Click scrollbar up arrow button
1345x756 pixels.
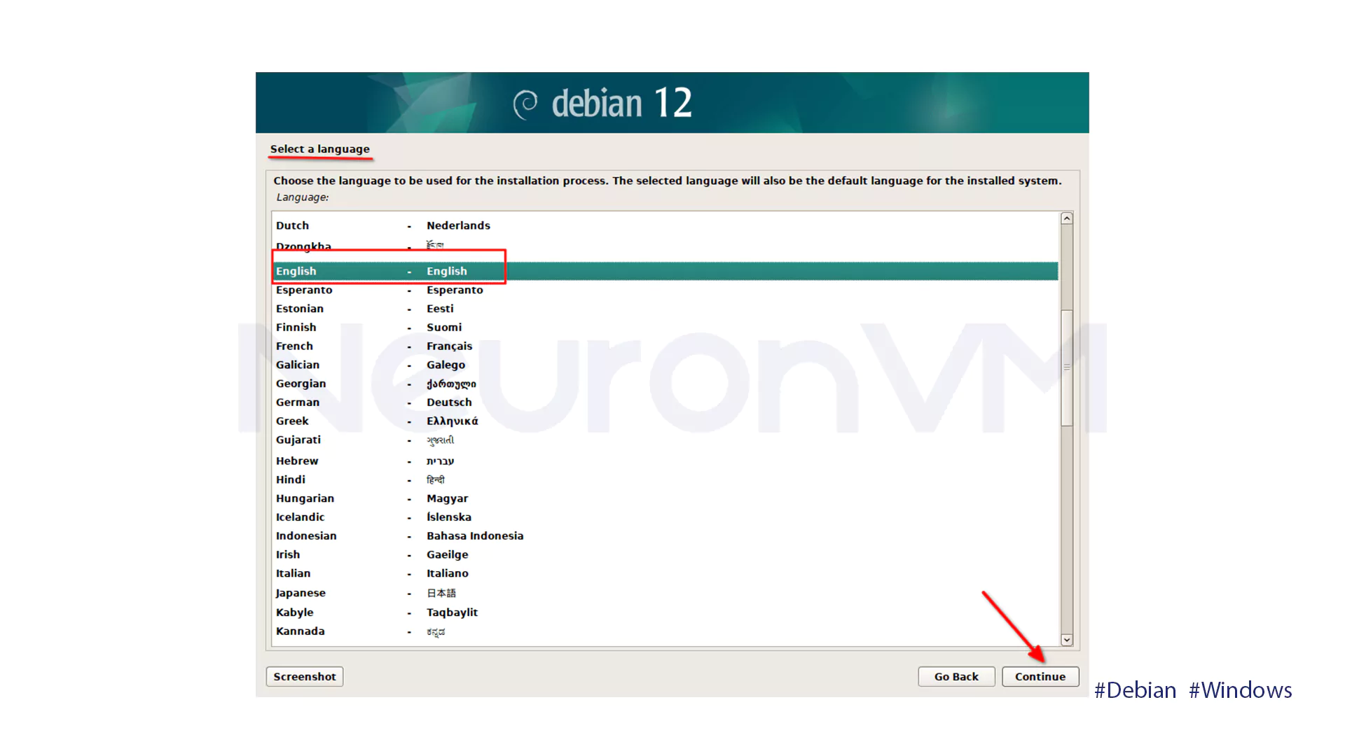(x=1066, y=218)
